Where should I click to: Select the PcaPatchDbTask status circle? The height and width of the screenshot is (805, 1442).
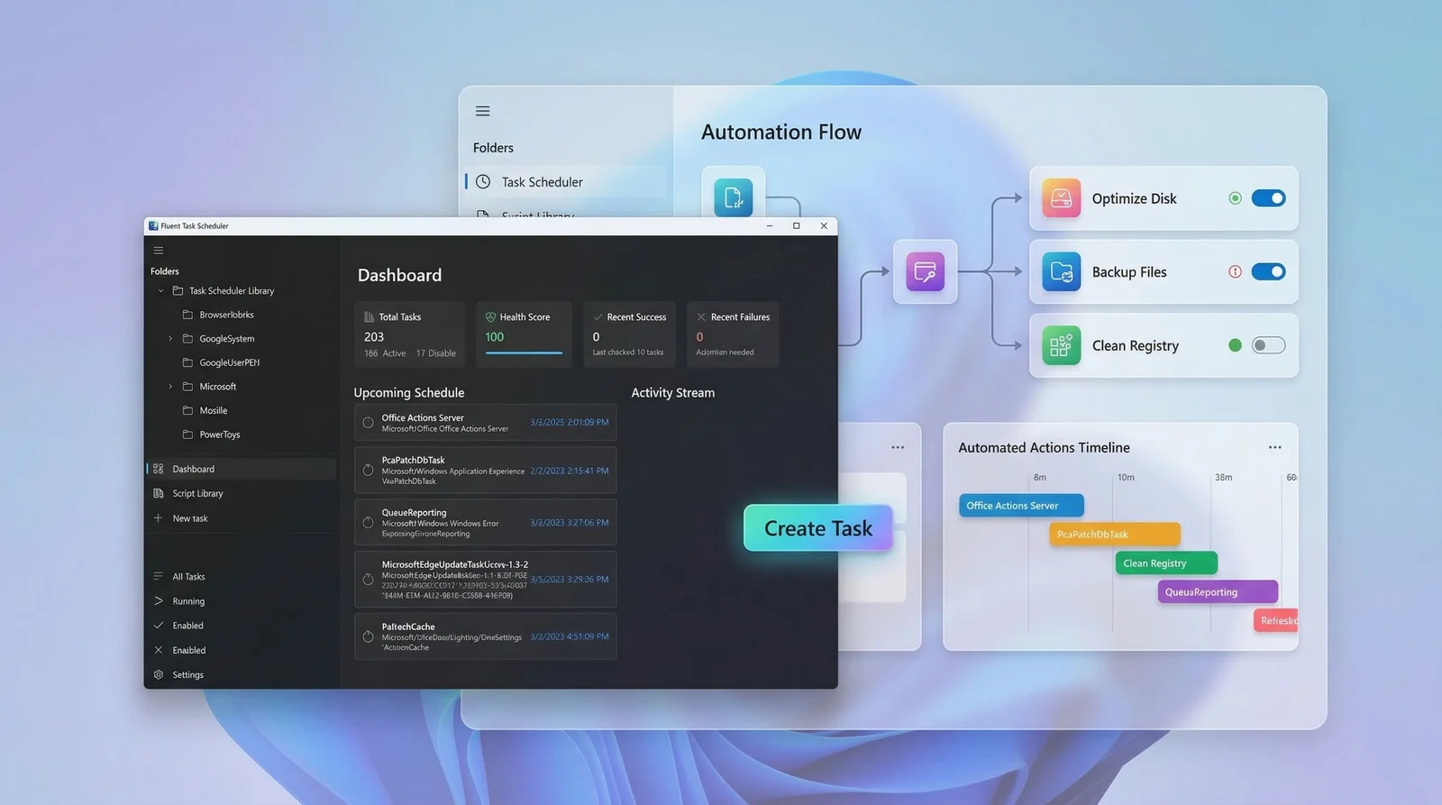click(368, 470)
